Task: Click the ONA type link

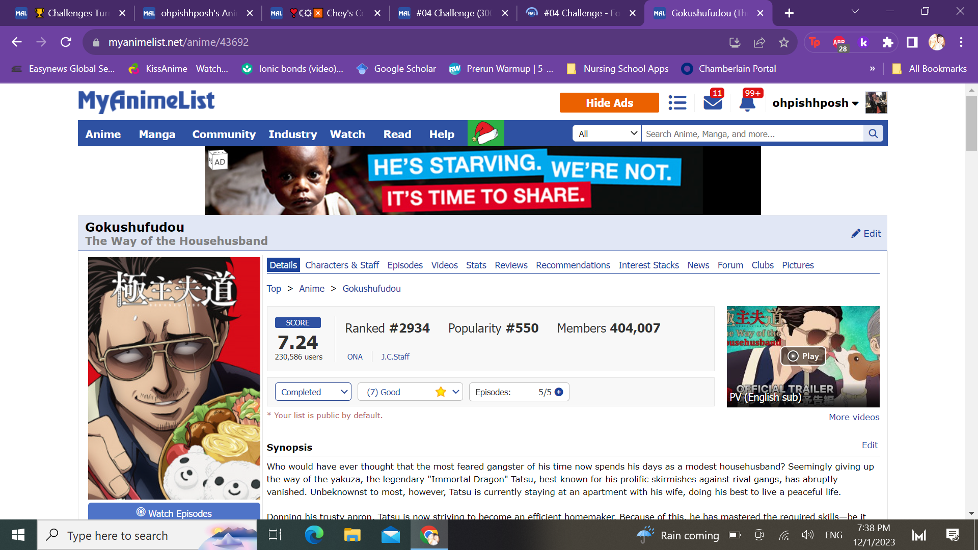Action: [355, 357]
